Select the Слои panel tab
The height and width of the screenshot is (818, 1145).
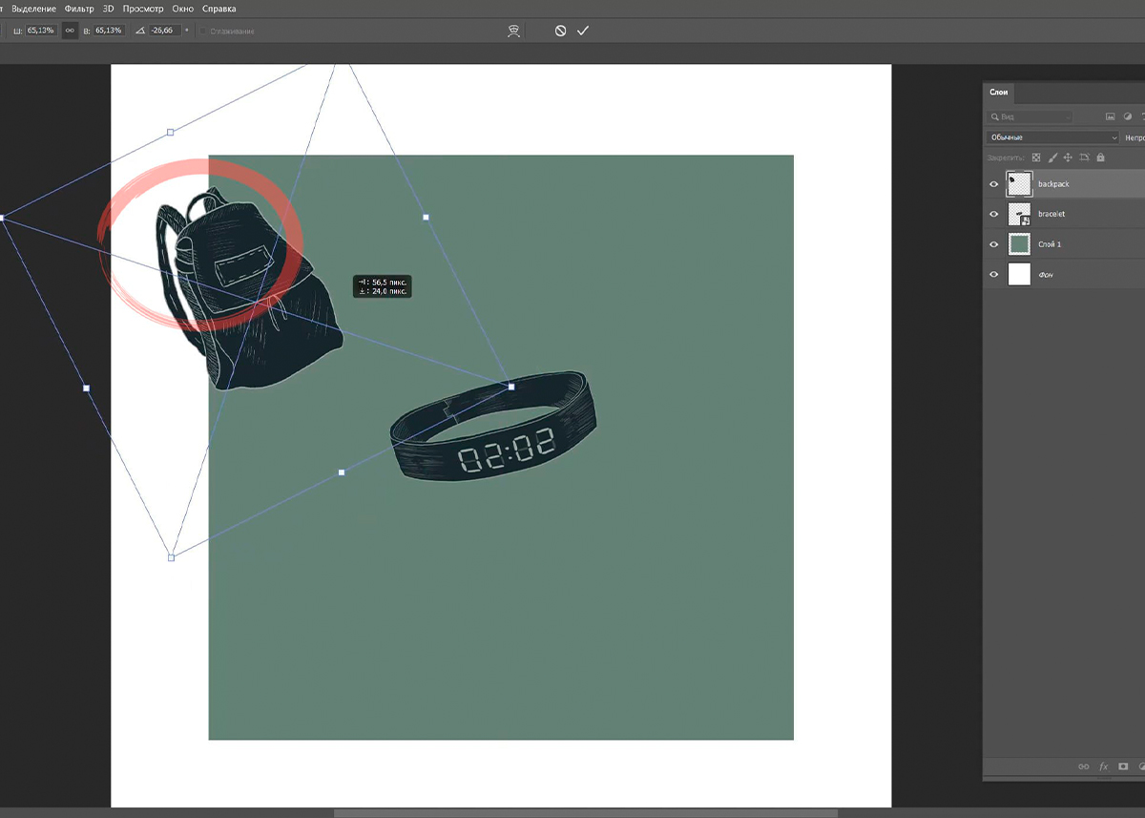coord(999,93)
